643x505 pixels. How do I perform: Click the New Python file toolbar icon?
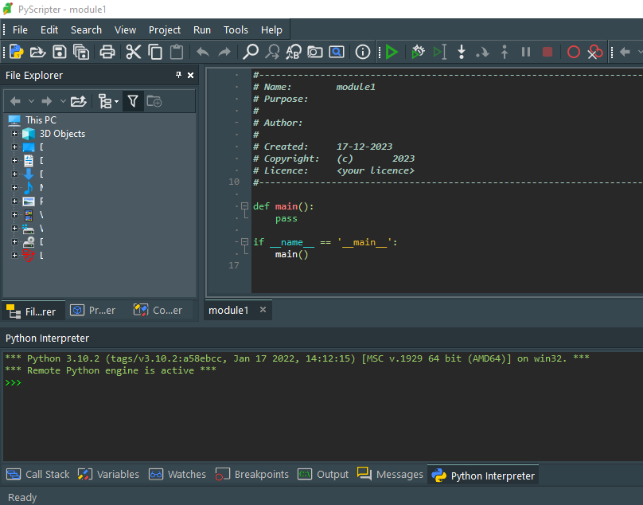(17, 52)
